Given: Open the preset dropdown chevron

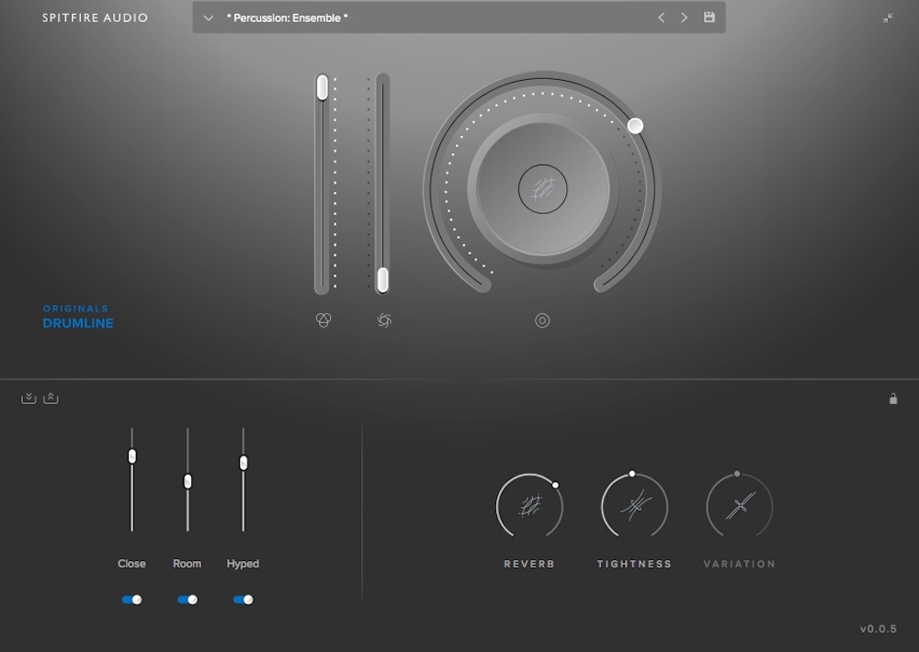Looking at the screenshot, I should click(209, 17).
